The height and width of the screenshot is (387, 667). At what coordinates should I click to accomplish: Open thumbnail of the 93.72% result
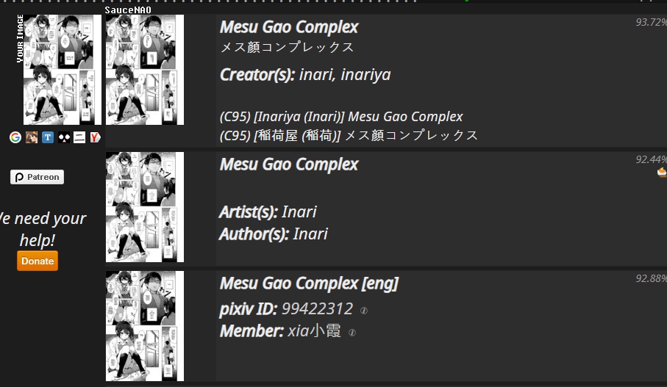[x=145, y=70]
